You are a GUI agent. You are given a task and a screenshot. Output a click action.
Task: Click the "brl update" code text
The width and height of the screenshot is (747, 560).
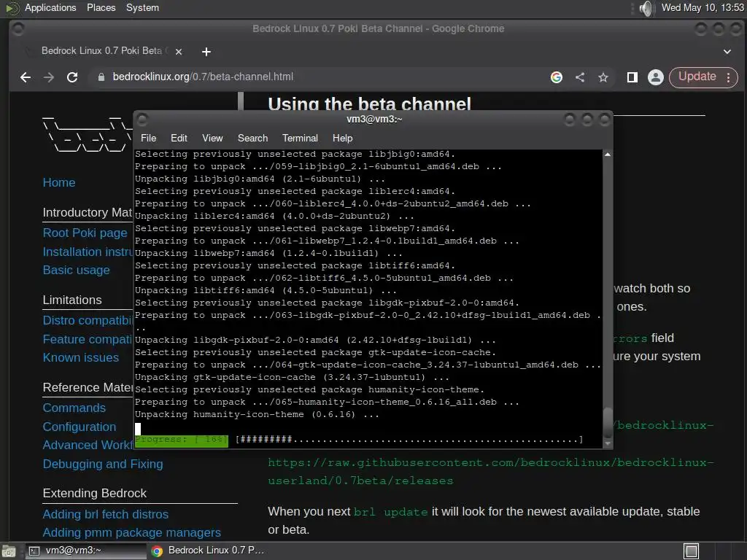point(391,513)
